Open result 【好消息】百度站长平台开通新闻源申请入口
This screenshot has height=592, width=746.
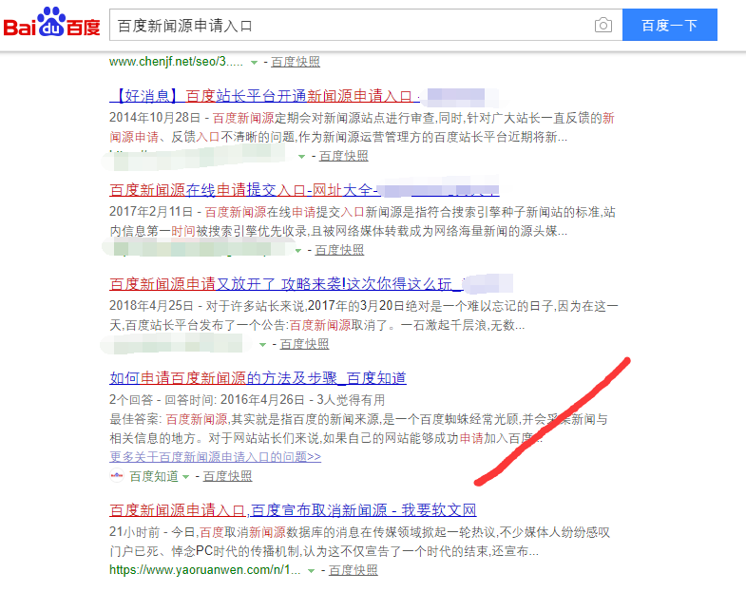click(x=264, y=96)
